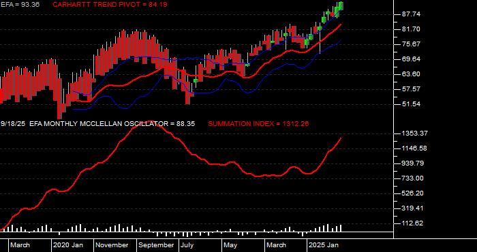Click the 526.20 summation axis value
This screenshot has height=252, width=477.
pos(413,193)
